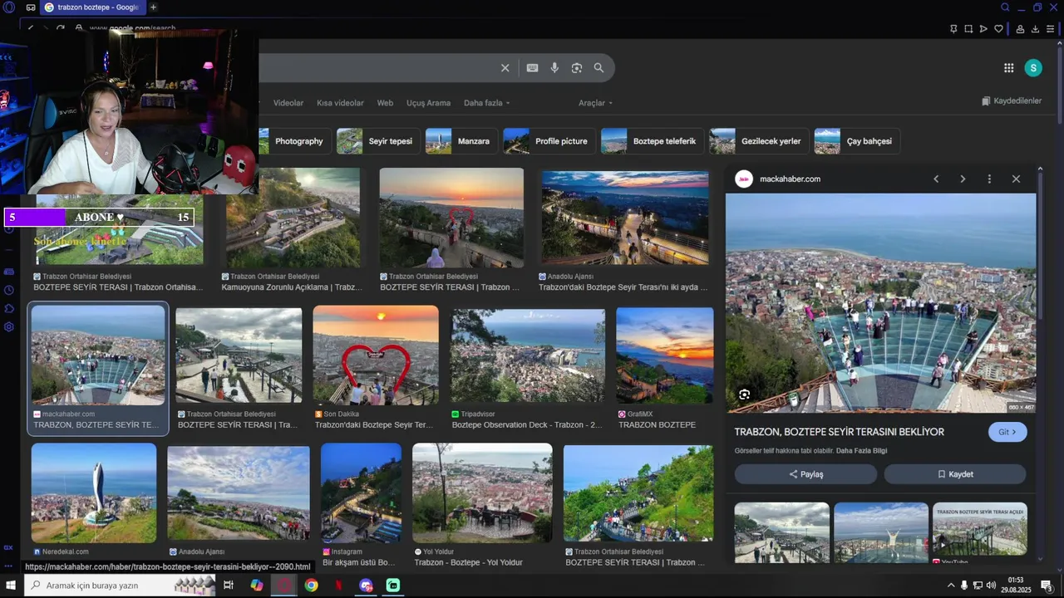Select the Boztepe teleferik filter chip
This screenshot has height=598, width=1064.
click(x=653, y=141)
